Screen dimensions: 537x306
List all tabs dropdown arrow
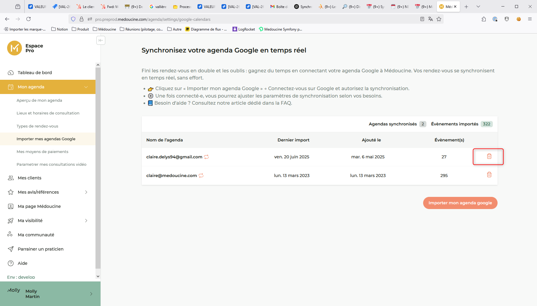478,7
